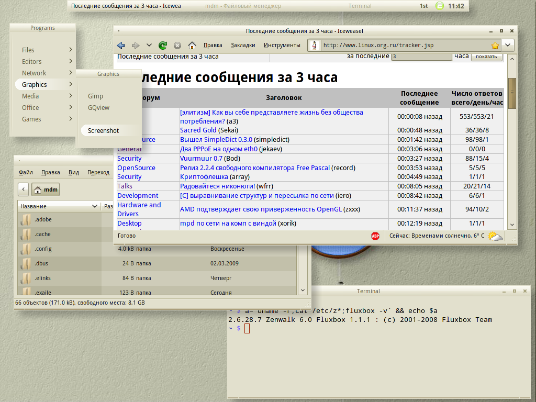Select the .adobe folder icon
Screen dimensions: 536x402
coord(26,219)
